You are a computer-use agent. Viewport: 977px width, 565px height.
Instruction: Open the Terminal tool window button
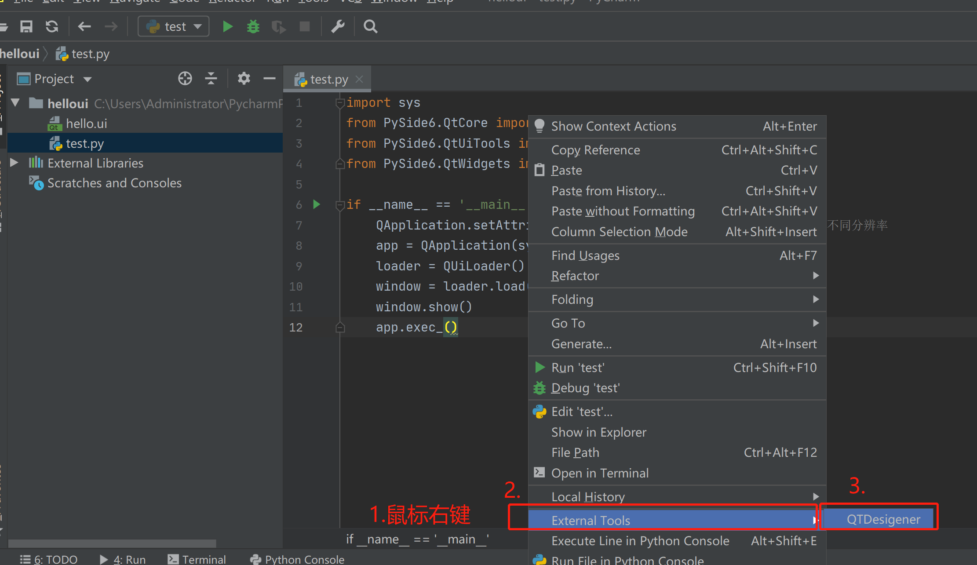point(197,559)
